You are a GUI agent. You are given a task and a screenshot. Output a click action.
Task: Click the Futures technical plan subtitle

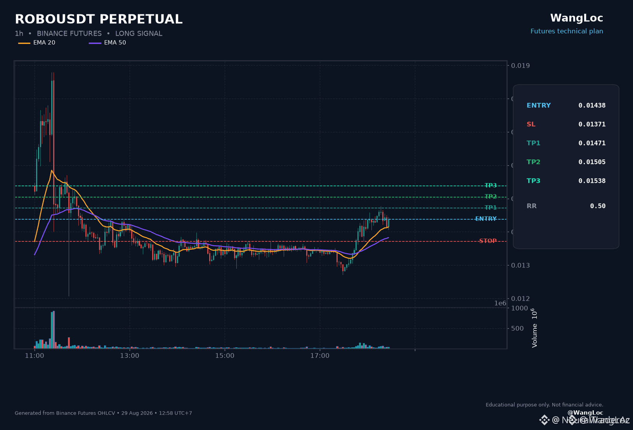[x=567, y=31]
